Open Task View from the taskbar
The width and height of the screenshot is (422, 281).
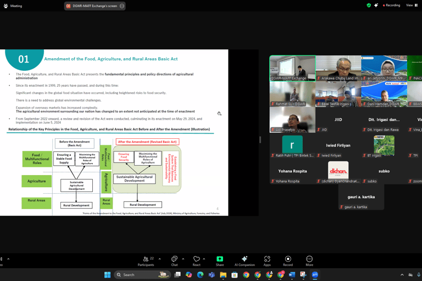click(177, 274)
